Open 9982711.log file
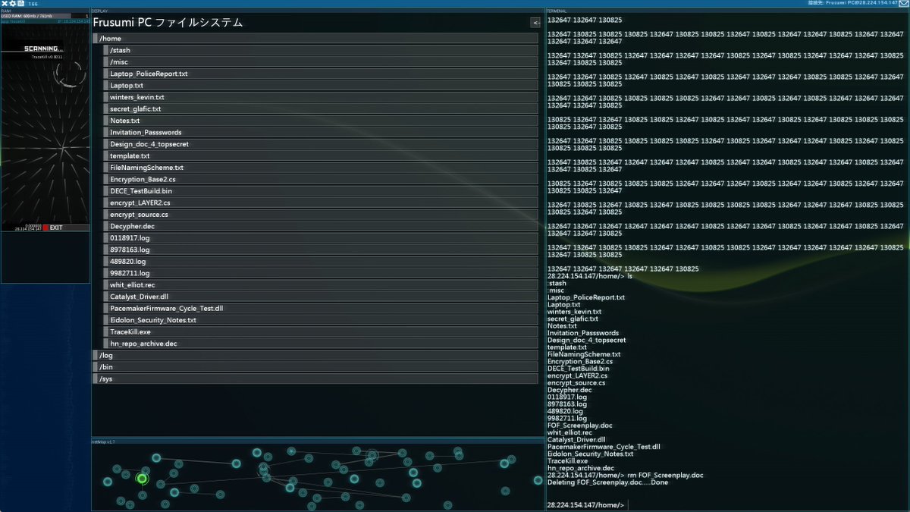Viewport: 910px width, 512px height. click(x=321, y=273)
